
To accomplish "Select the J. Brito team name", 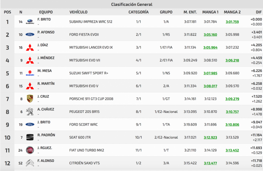I will (44, 122).
